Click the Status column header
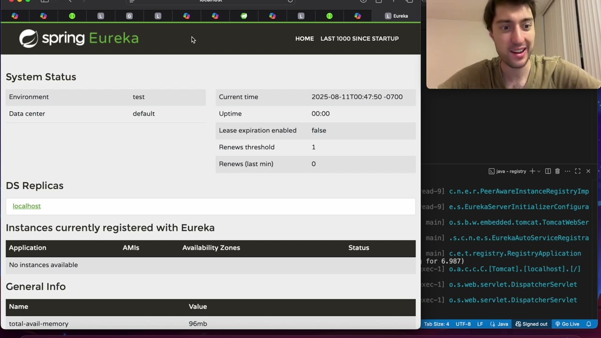Image resolution: width=601 pixels, height=338 pixels. coord(359,248)
